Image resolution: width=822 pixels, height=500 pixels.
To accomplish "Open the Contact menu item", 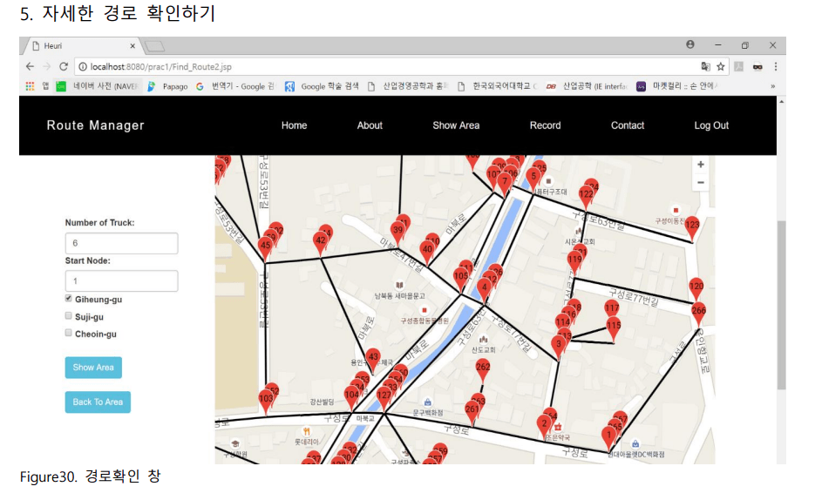I will (628, 125).
